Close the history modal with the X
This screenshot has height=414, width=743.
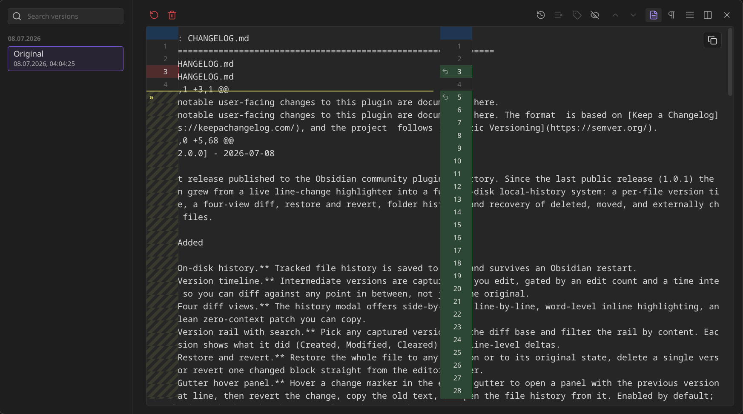[727, 15]
